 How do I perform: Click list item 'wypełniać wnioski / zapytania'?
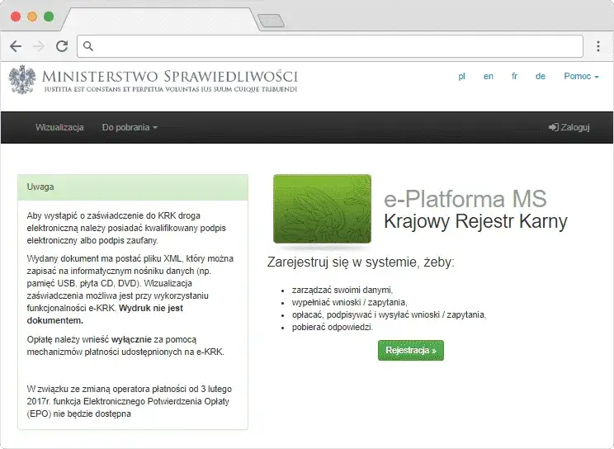[x=349, y=302]
